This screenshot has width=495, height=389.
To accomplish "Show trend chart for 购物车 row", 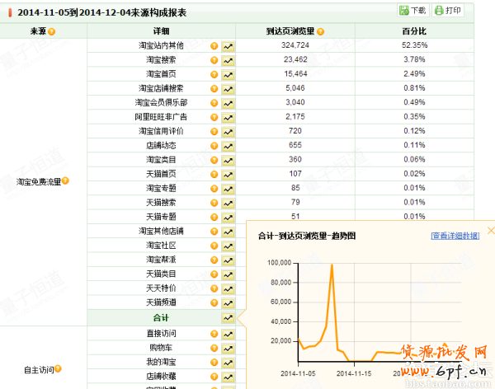I will (228, 348).
